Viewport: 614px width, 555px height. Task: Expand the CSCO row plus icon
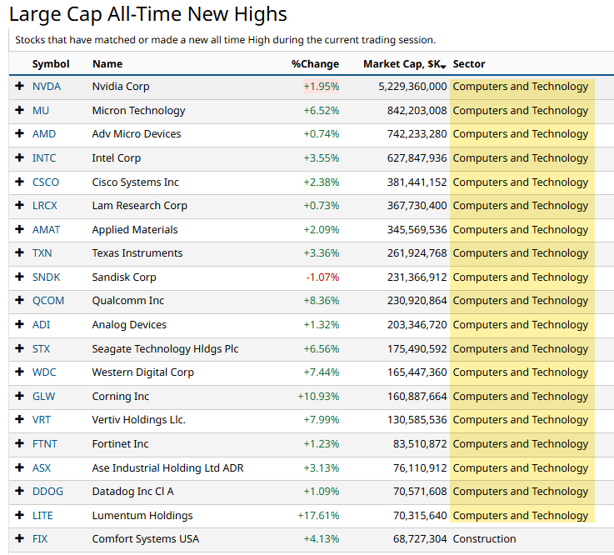[x=20, y=182]
